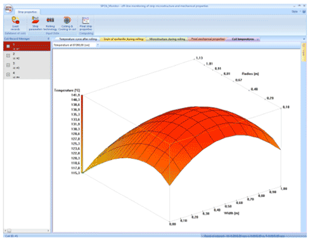
Task: Toggle the box icon for coil record 3
Action: (8, 65)
